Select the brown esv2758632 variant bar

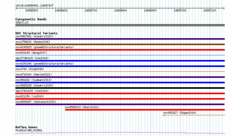120,44
